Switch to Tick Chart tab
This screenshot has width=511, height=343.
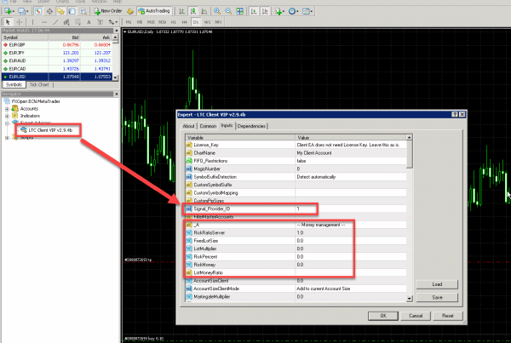39,85
